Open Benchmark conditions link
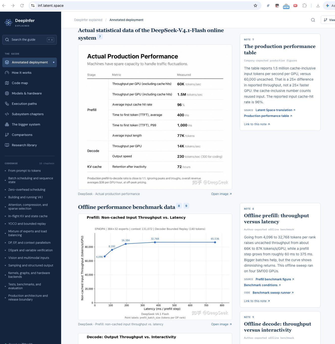This screenshot has width=335, height=344. [x=262, y=285]
